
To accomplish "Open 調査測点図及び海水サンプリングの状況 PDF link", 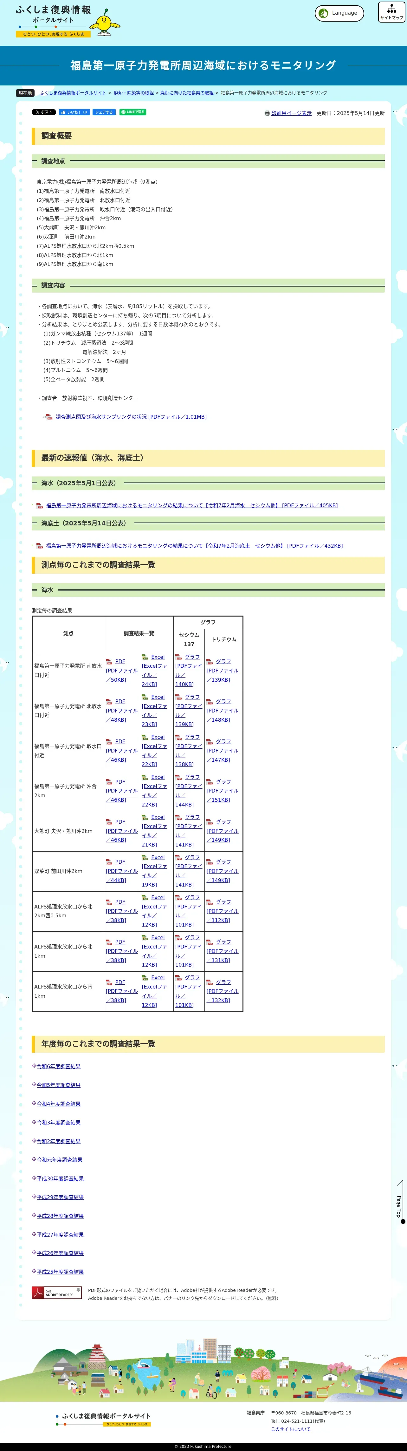I will point(131,417).
